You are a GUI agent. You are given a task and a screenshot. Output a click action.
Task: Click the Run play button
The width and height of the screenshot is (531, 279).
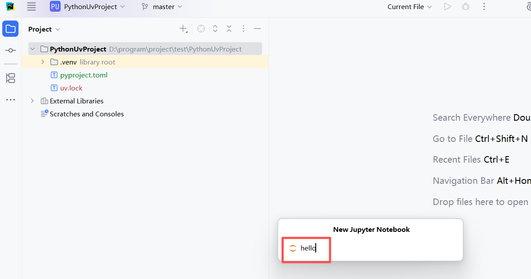(447, 6)
